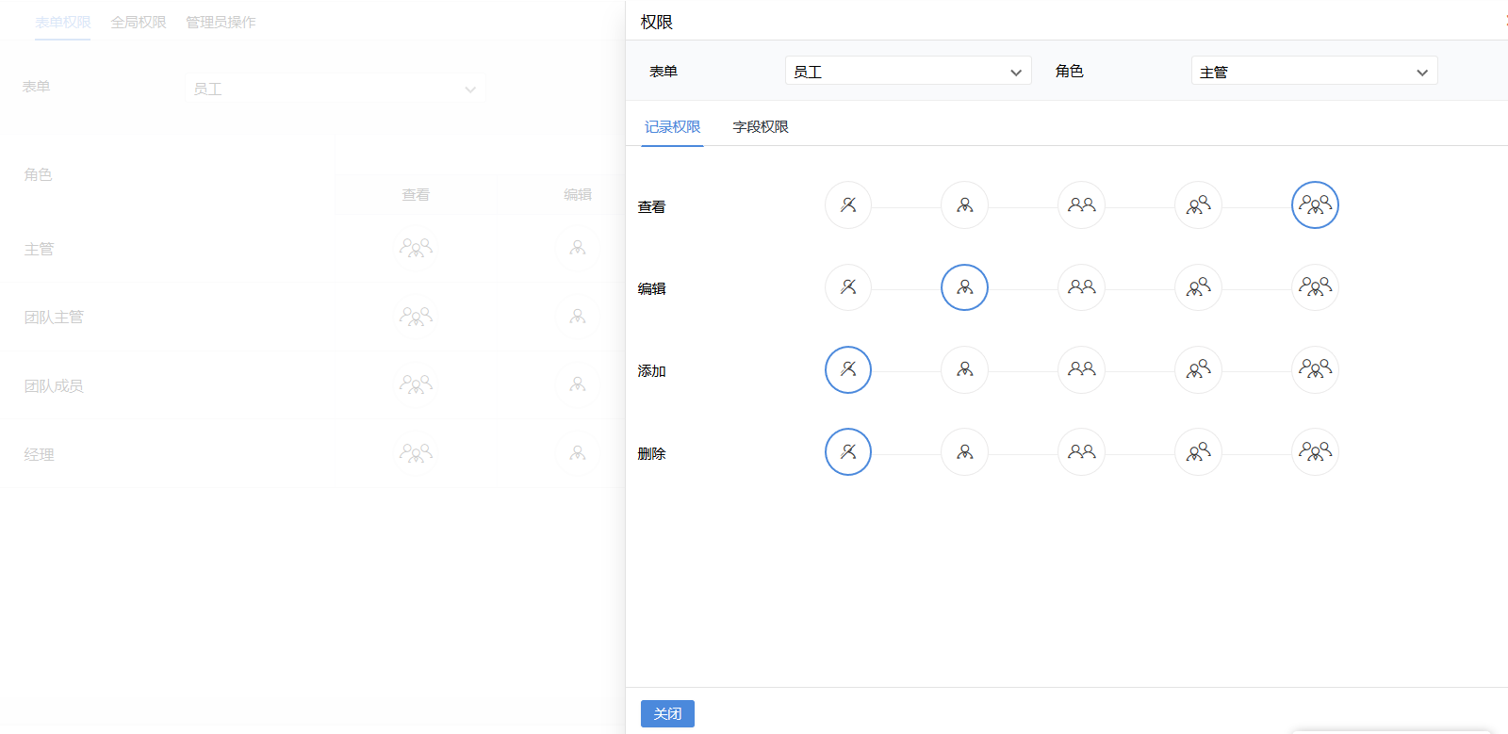Expand the background 表单 selector on left

[335, 89]
